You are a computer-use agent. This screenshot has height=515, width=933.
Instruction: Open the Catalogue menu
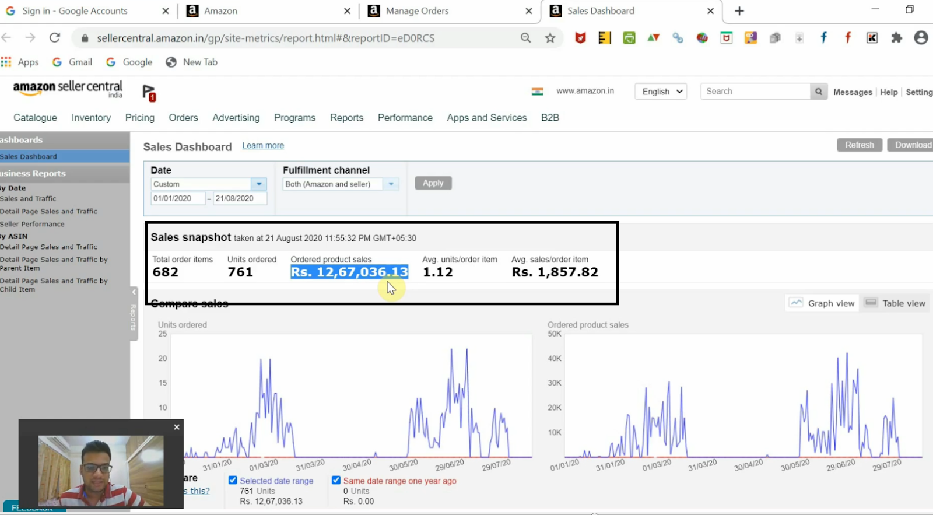point(35,118)
